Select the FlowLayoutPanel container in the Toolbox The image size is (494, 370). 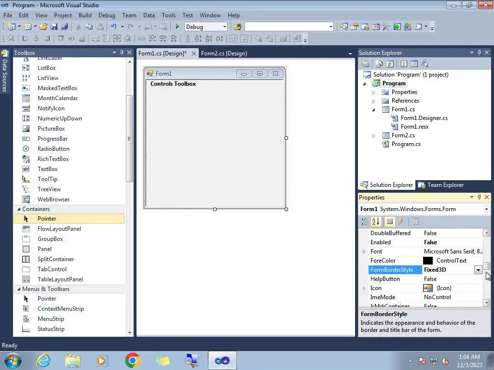tap(59, 229)
